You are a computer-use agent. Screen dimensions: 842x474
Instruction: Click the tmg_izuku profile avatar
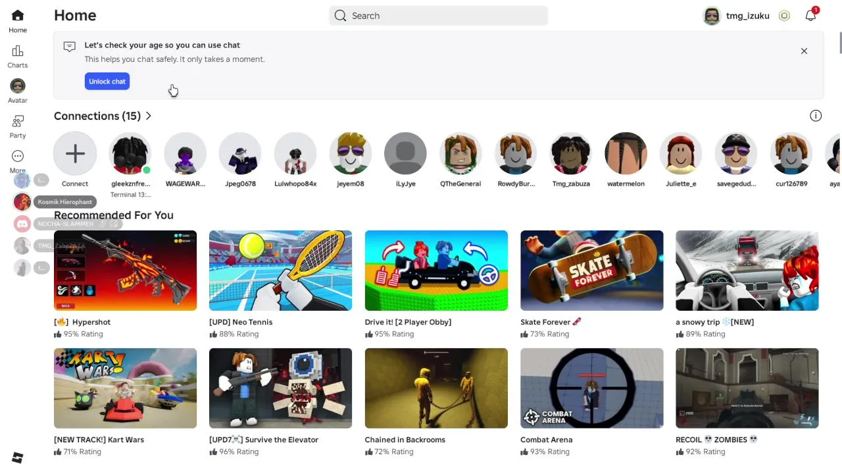click(712, 16)
